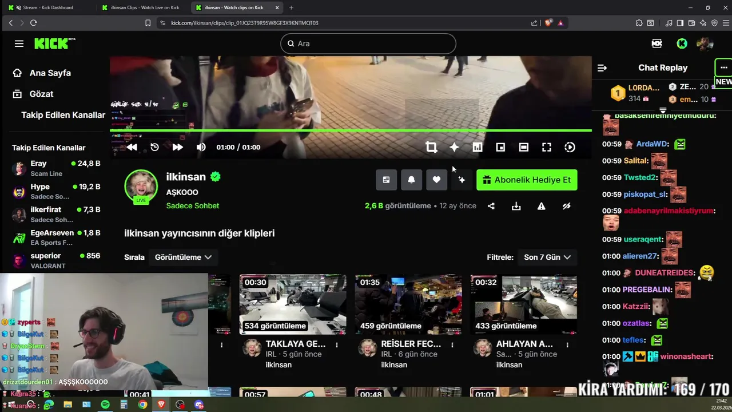Click the sparkle icon in player controls
Image resolution: width=732 pixels, height=412 pixels.
click(x=454, y=147)
